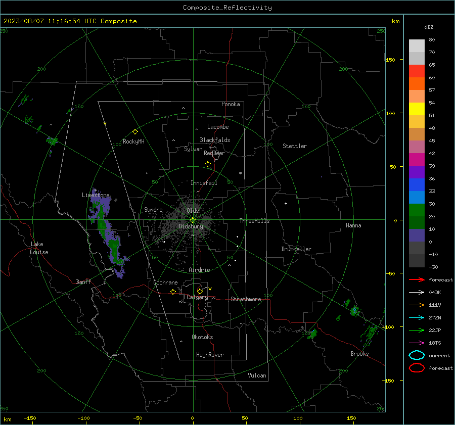Click the blue 36 dBZ color swatch
This screenshot has height=425, width=455.
pos(417,184)
